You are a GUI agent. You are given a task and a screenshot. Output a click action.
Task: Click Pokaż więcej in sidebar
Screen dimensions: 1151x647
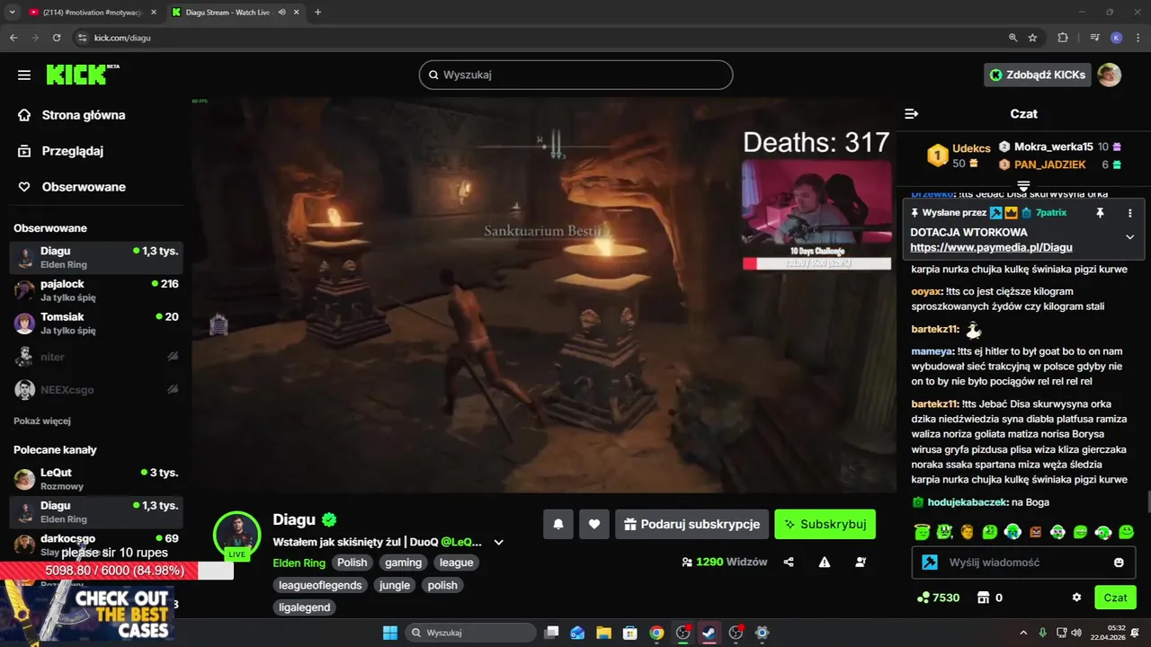coord(42,421)
